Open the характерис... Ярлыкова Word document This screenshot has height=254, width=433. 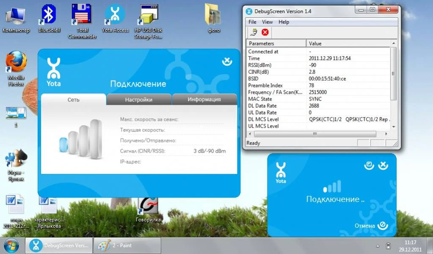(49, 212)
